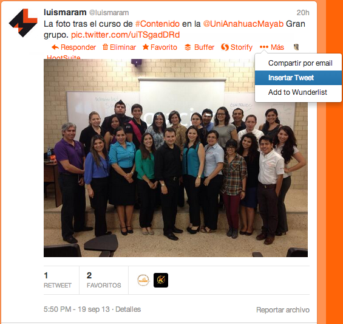The image size is (343, 324).
Task: Click the luismaram profile avatar logo
Action: pyautogui.click(x=23, y=22)
